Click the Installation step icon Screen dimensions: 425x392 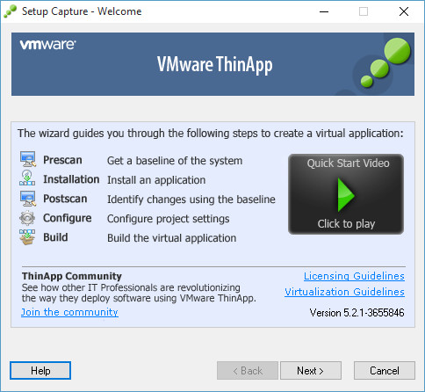click(x=27, y=178)
